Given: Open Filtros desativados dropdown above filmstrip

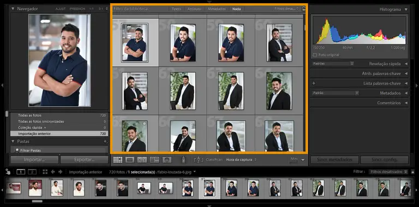Looking at the screenshot, I should pos(388,172).
